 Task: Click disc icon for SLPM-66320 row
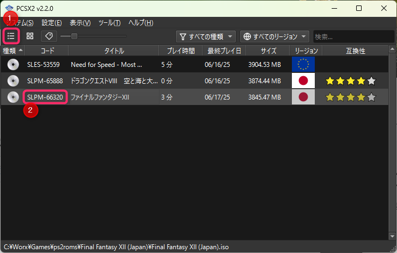point(13,97)
